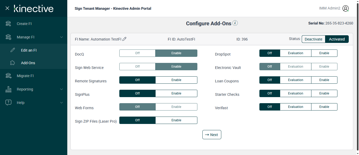359x155 pixels.
Task: Open the IMM Admin2 user profile icon
Action: tap(346, 8)
